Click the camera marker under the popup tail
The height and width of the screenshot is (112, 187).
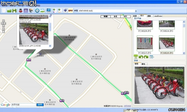tap(29, 60)
